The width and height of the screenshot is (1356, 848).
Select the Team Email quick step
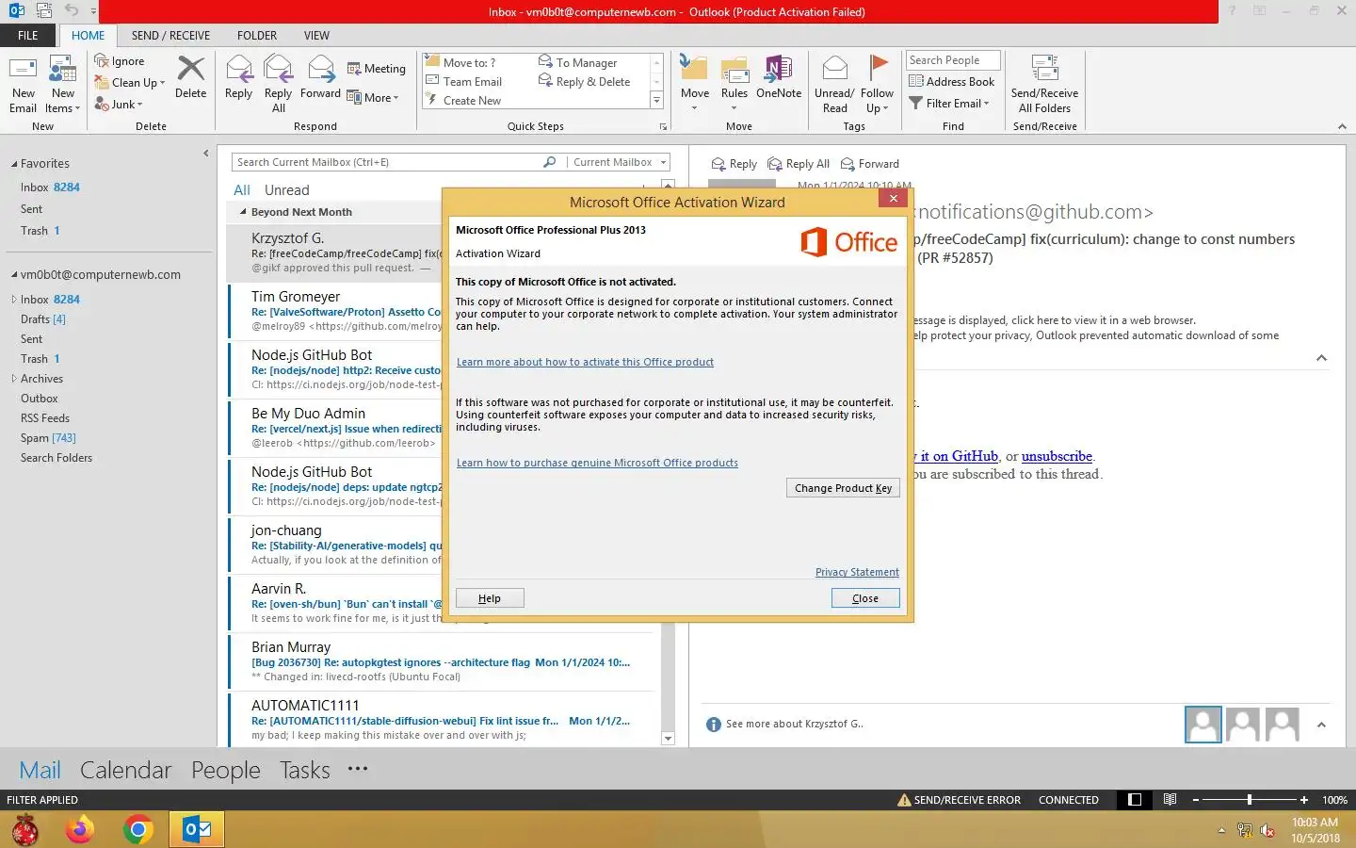coord(463,82)
